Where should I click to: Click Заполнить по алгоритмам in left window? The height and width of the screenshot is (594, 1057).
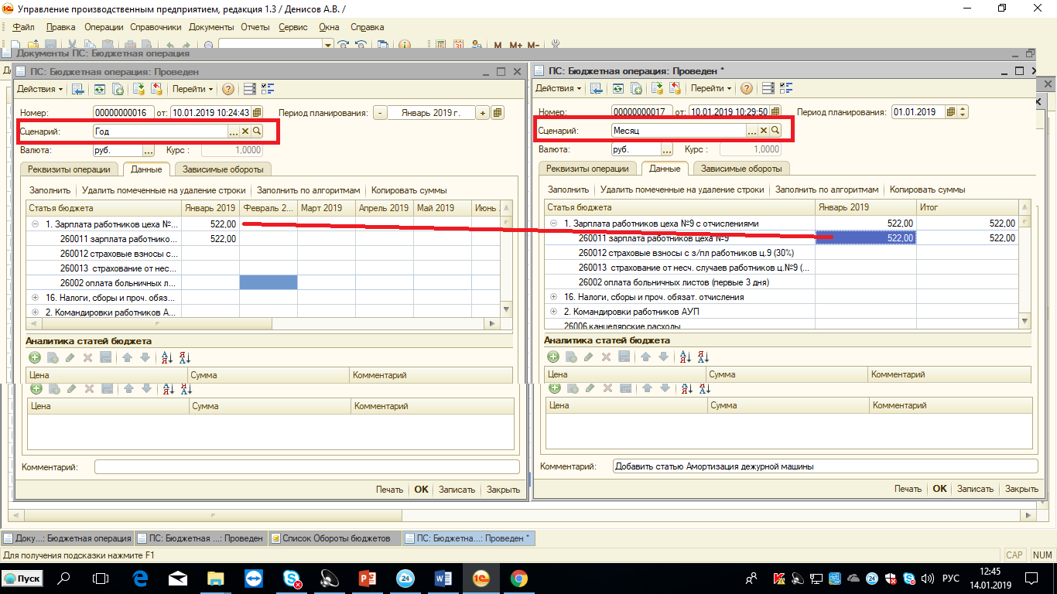(x=309, y=190)
